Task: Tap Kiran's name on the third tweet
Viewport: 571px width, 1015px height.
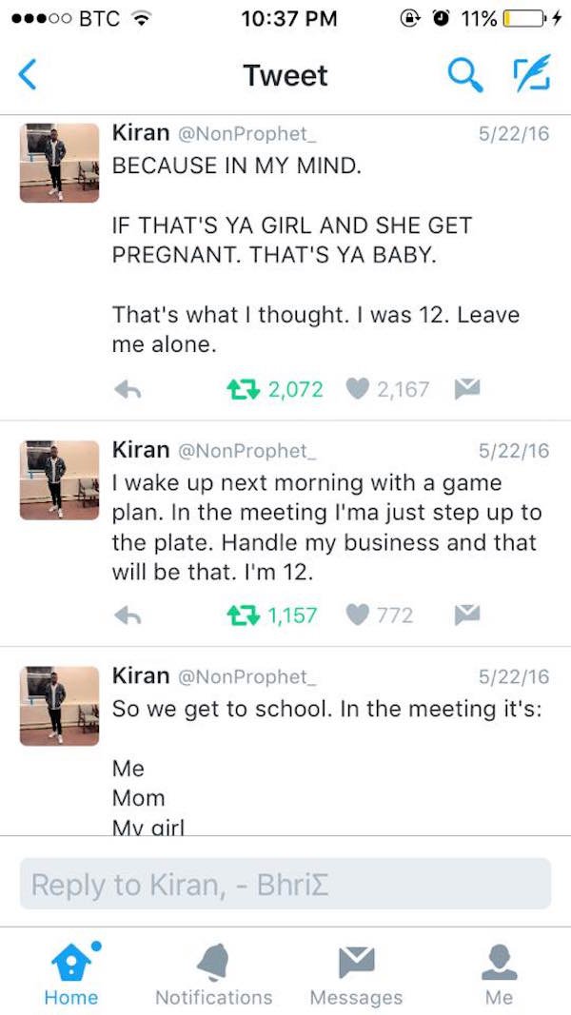Action: (141, 675)
